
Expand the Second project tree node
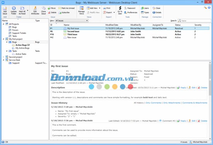pyautogui.click(x=3, y=57)
